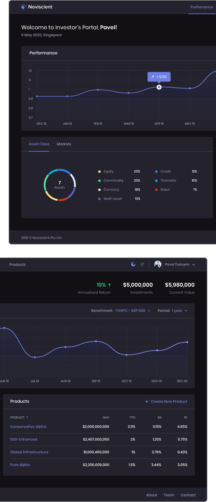Viewport: 216px width, 502px height.
Task: Click the 9 May 2020, Singapore date text
Action: point(41,35)
